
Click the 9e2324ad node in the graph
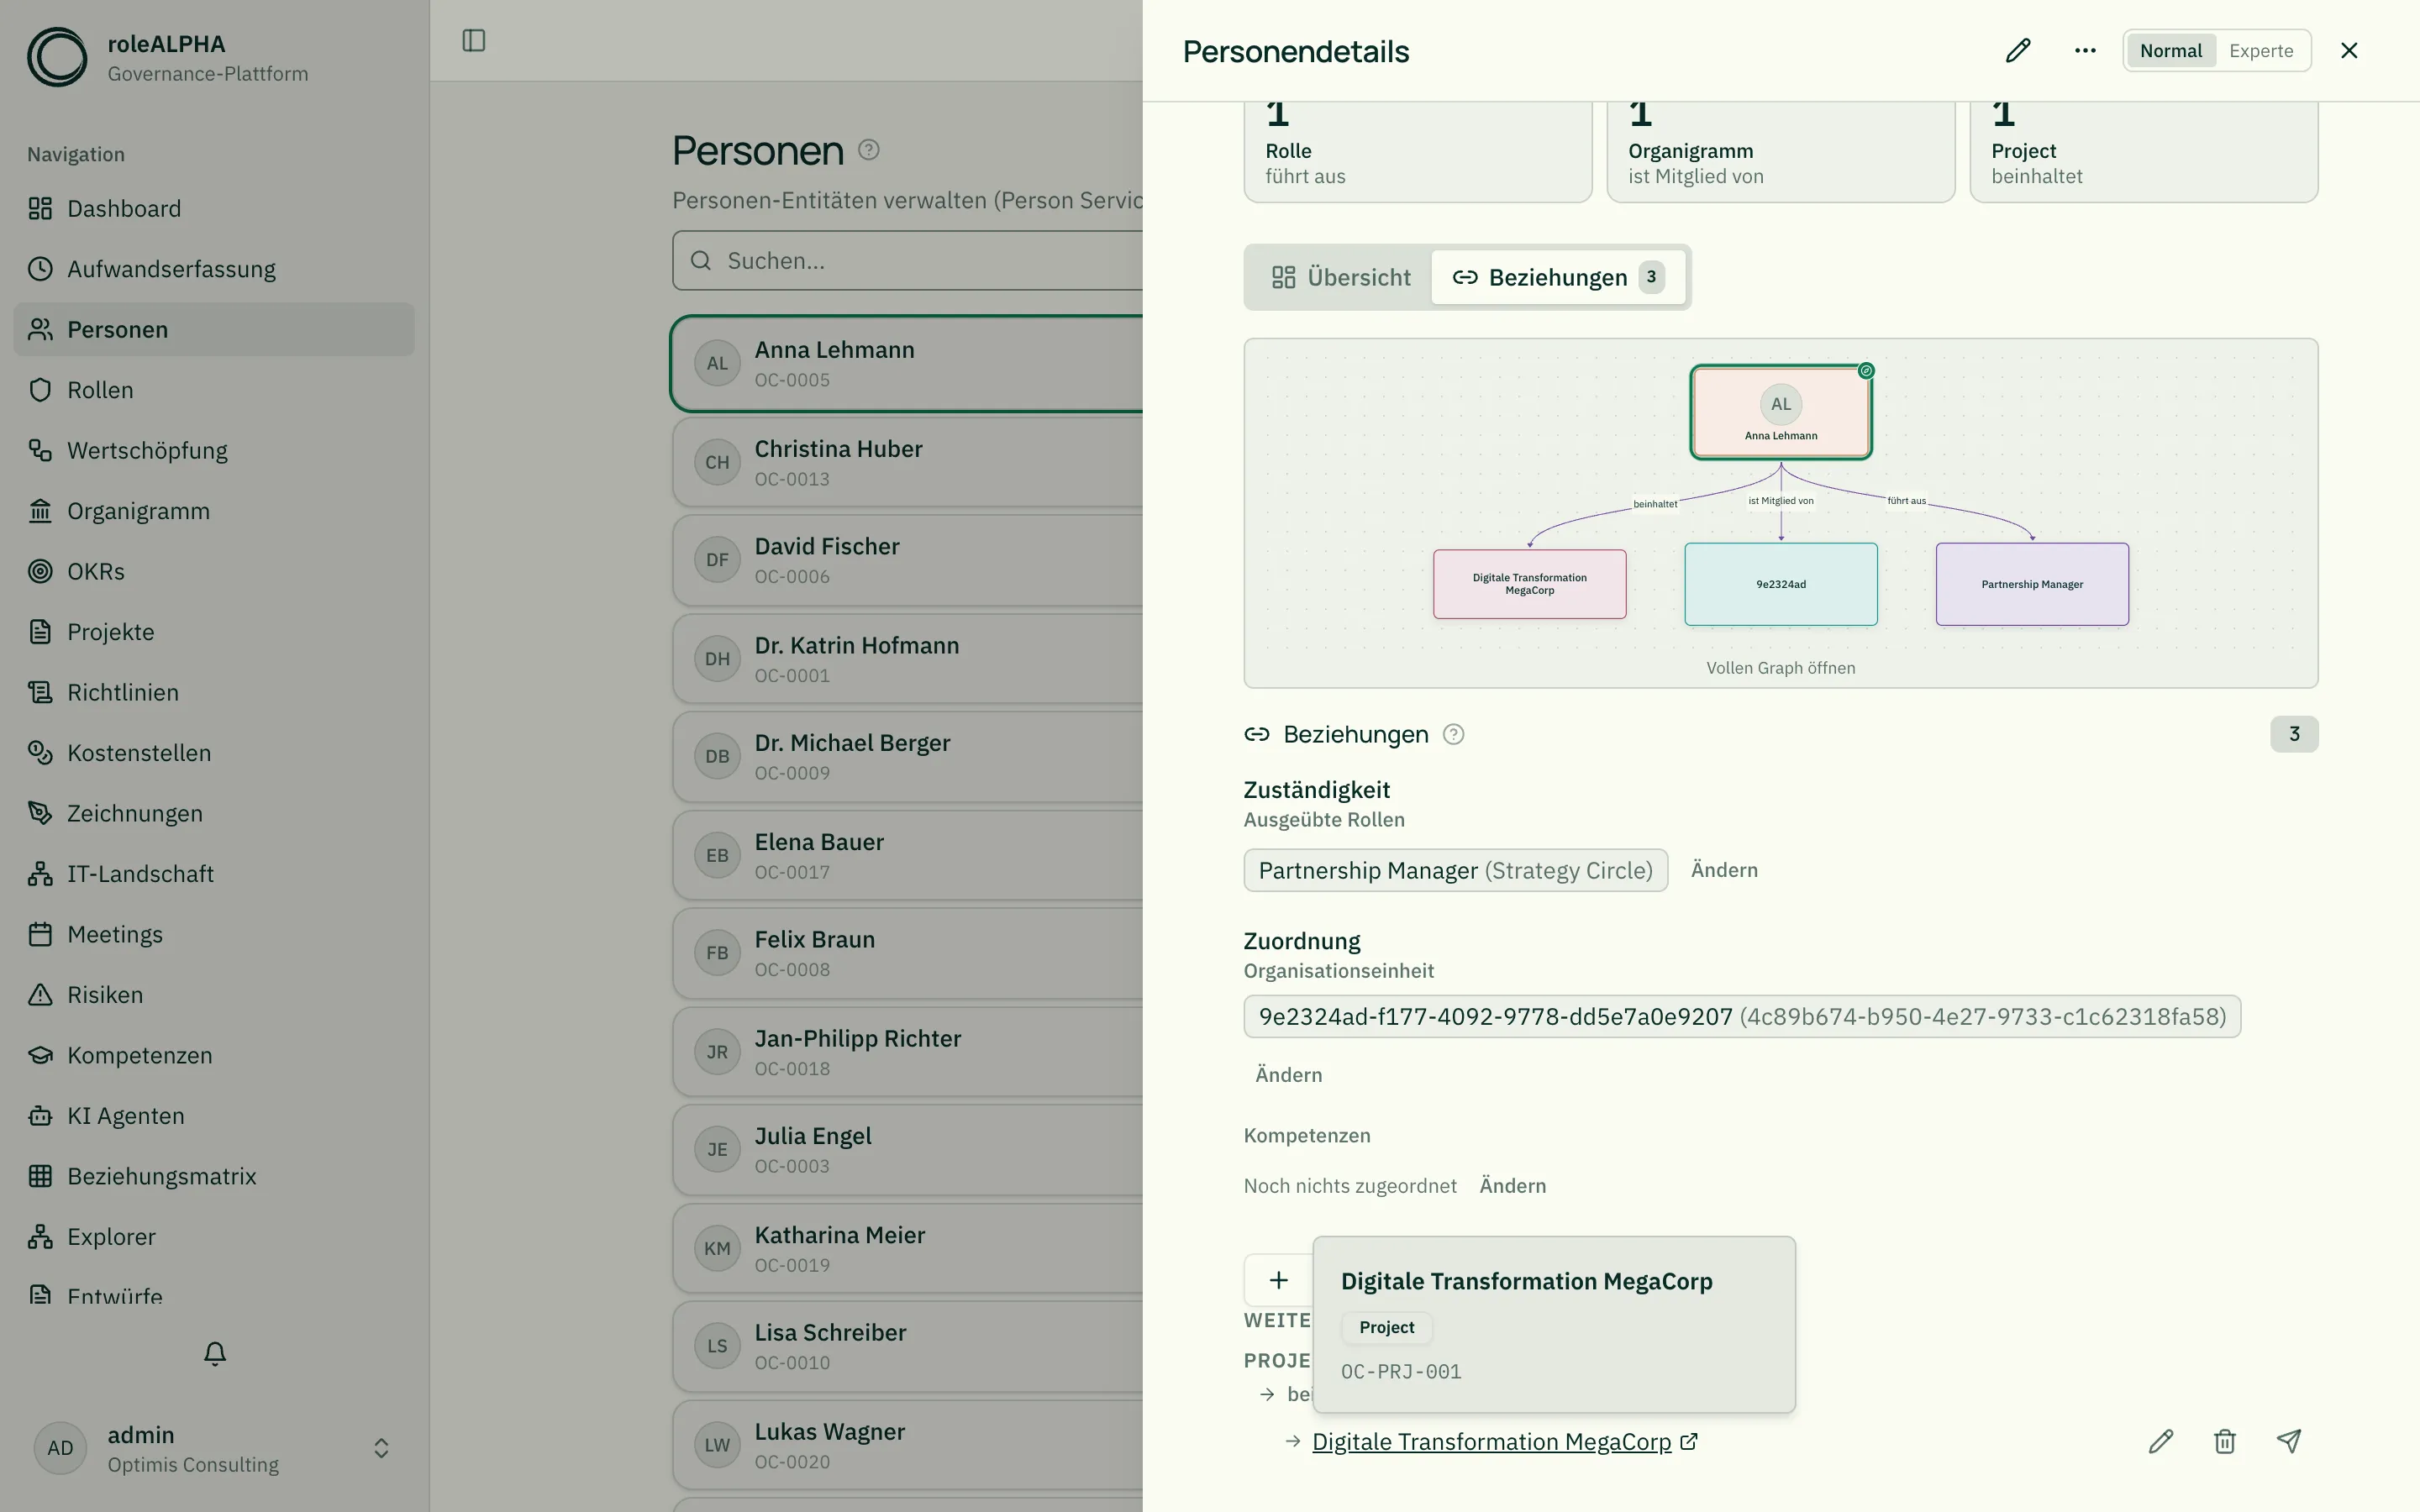(1781, 585)
